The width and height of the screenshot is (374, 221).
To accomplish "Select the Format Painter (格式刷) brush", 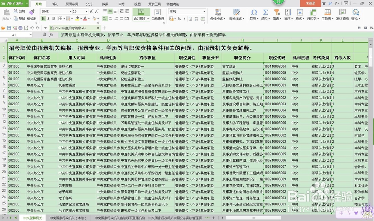I will coord(32,15).
